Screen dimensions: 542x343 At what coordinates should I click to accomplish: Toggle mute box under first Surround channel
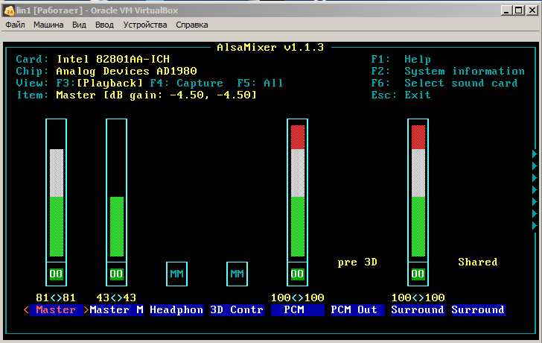[x=418, y=274]
